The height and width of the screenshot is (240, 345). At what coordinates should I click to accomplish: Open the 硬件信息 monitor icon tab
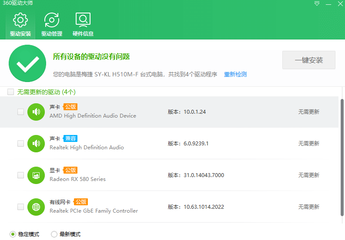coord(83,25)
